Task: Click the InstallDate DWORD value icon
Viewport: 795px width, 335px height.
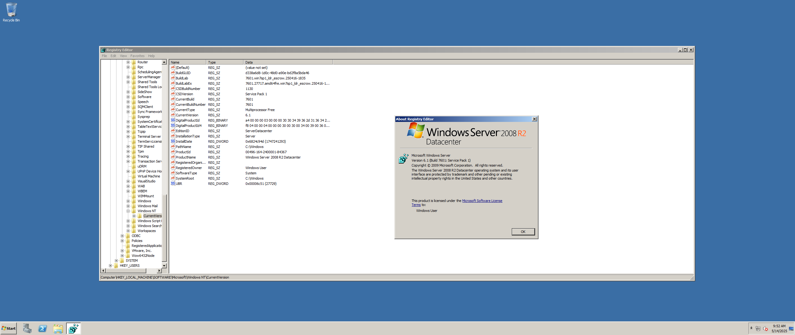Action: 173,141
